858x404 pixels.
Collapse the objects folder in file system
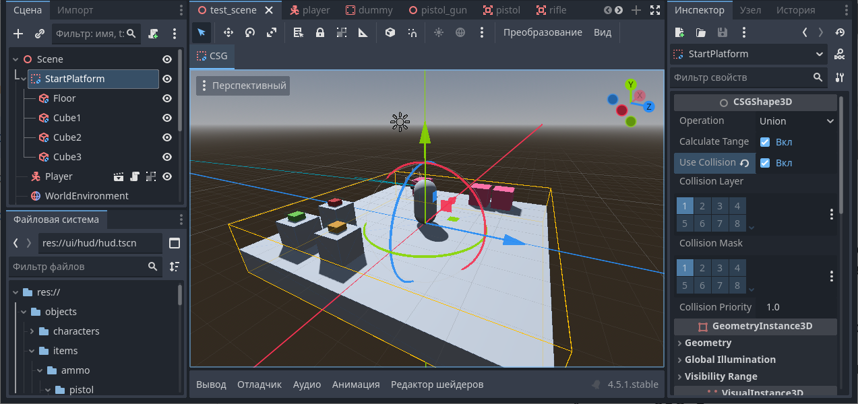[24, 312]
